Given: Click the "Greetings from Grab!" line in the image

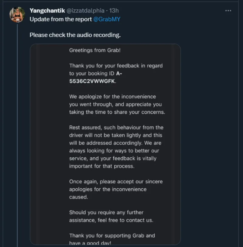Looking at the screenshot, I should pyautogui.click(x=95, y=50).
